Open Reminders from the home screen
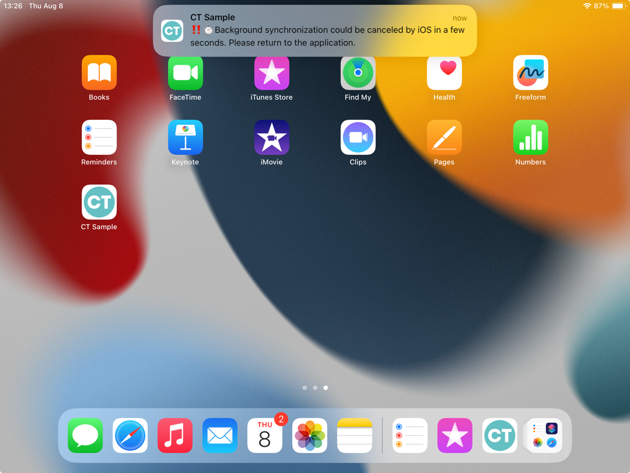This screenshot has width=630, height=473. [99, 137]
